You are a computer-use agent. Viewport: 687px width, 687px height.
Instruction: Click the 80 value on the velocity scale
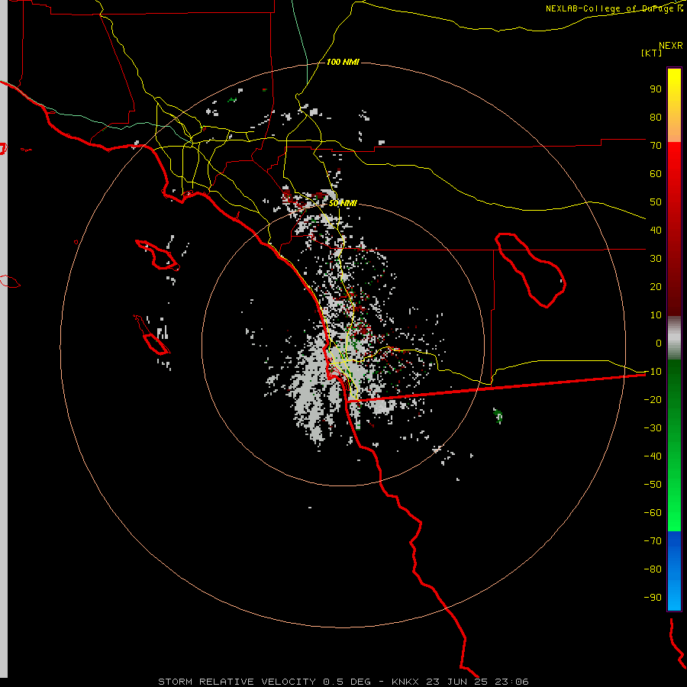[656, 118]
